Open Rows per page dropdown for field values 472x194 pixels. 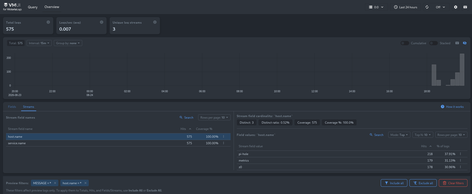pyautogui.click(x=451, y=135)
